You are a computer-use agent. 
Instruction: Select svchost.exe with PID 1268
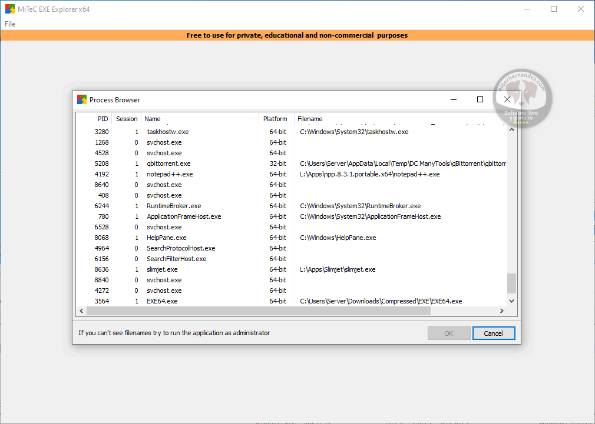click(292, 142)
